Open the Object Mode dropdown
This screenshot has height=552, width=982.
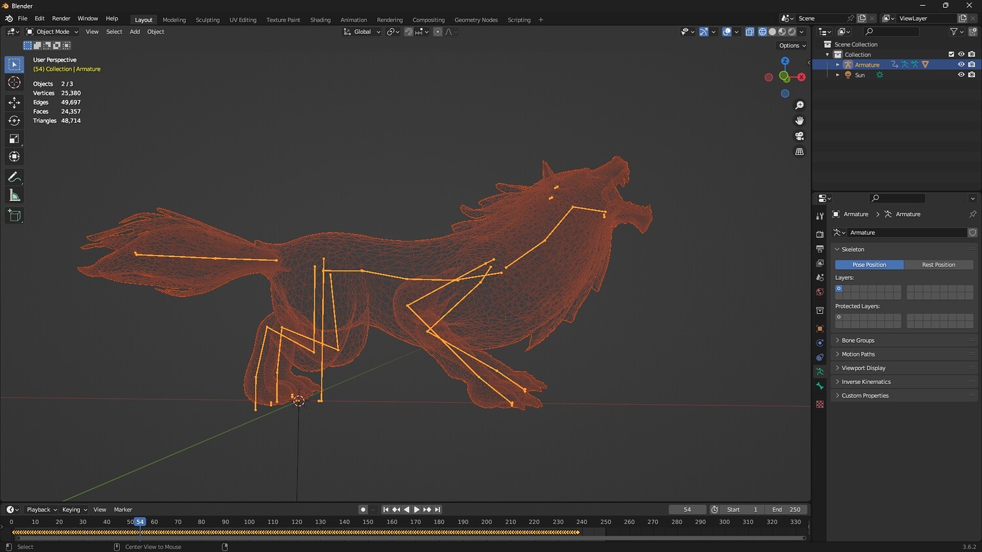click(x=52, y=31)
